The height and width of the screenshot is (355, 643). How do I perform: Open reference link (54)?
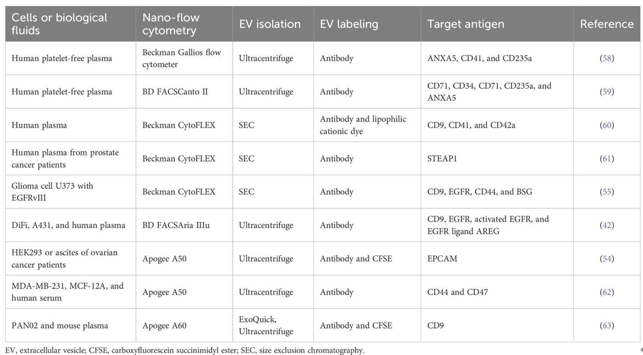click(x=607, y=259)
